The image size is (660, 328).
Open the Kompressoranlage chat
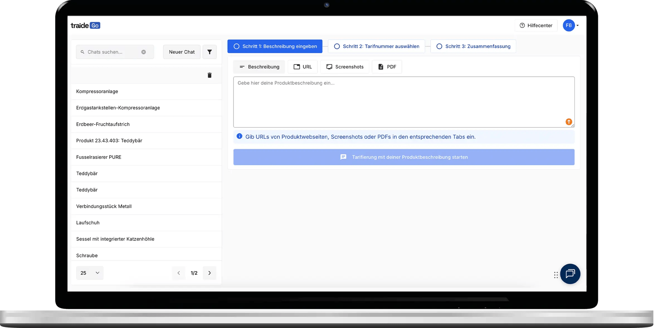pos(146,91)
